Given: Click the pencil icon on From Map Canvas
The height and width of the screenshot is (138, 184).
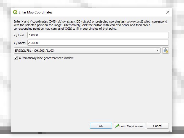Looking at the screenshot, I should 117,126.
